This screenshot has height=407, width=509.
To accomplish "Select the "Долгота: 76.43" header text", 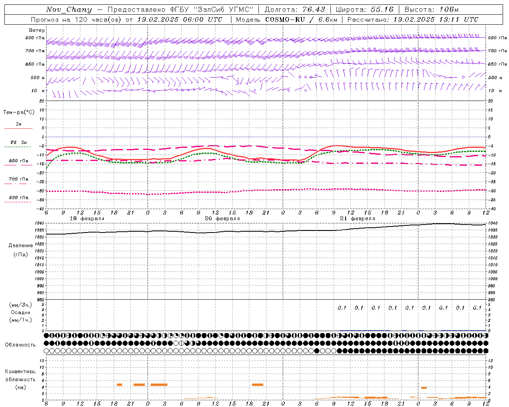I will [x=294, y=10].
